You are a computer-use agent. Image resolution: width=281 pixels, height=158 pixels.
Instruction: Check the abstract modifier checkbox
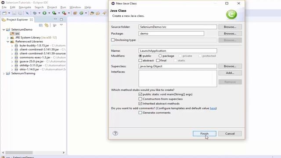click(140, 61)
